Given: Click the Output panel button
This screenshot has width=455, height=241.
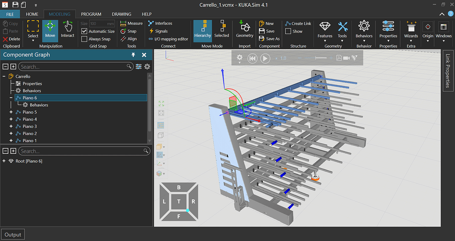Looking at the screenshot, I should 12,234.
